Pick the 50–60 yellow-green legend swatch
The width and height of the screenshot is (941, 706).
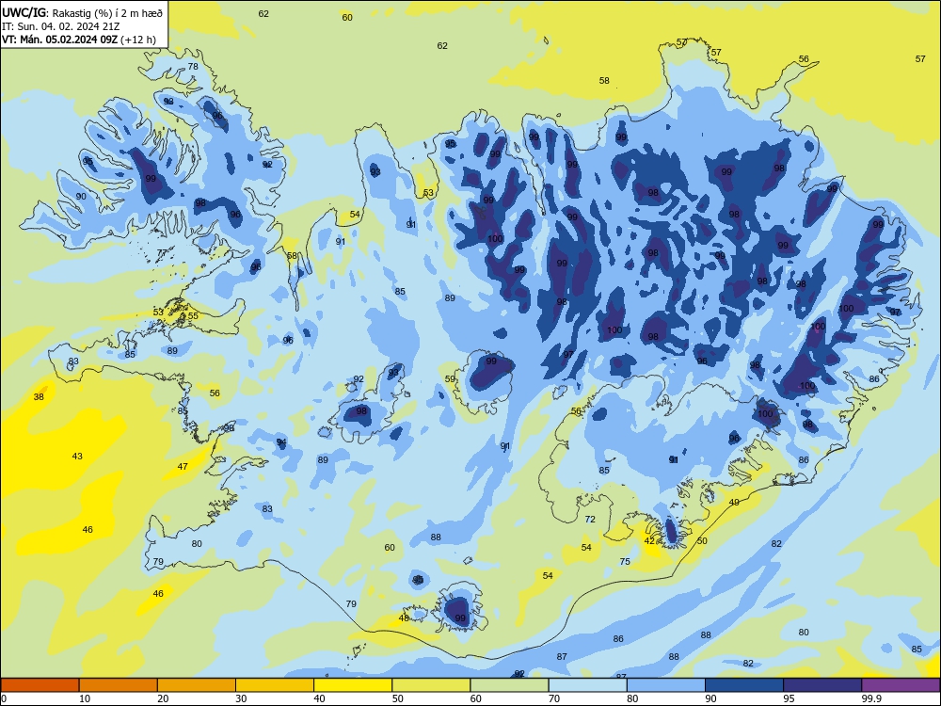click(431, 685)
